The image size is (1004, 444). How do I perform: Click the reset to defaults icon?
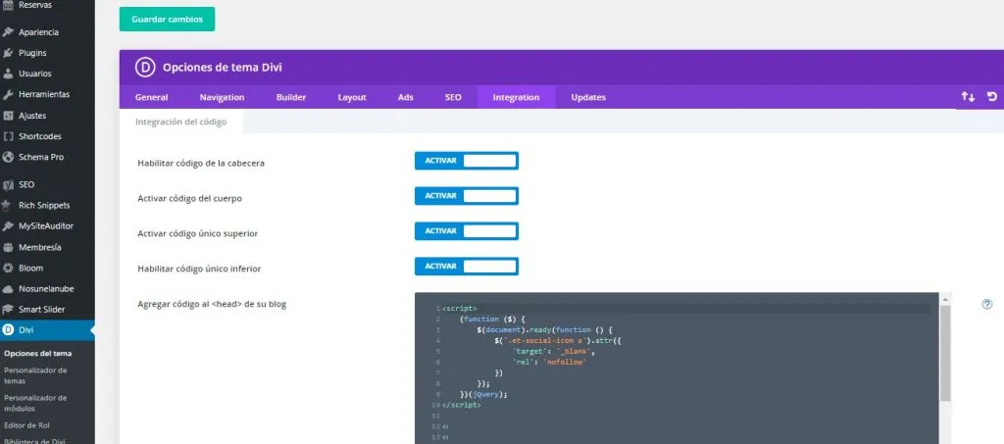991,97
